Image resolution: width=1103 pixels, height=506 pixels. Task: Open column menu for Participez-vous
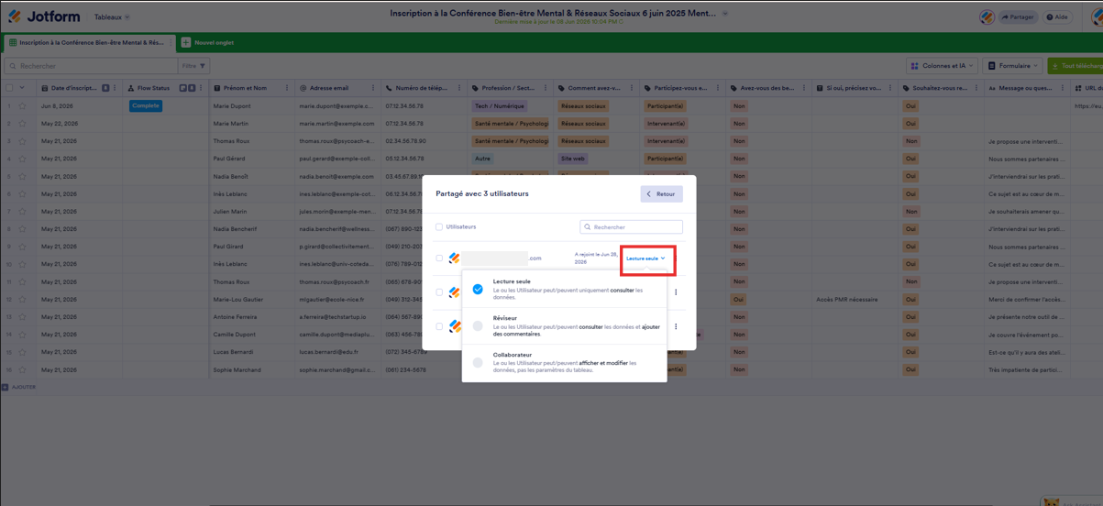click(718, 88)
